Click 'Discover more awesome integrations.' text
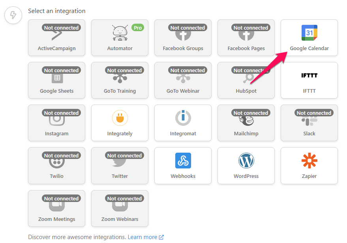Screen dimensions: 347x243 point(77,237)
